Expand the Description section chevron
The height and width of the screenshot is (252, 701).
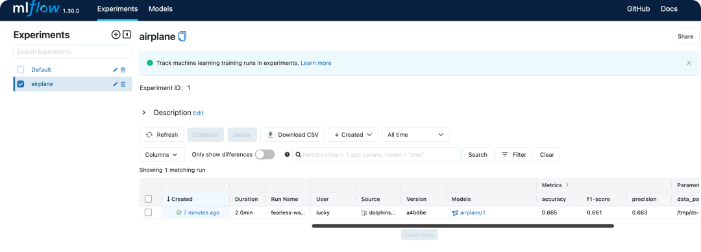(x=144, y=113)
